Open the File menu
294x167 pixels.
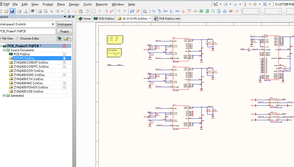point(15,4)
